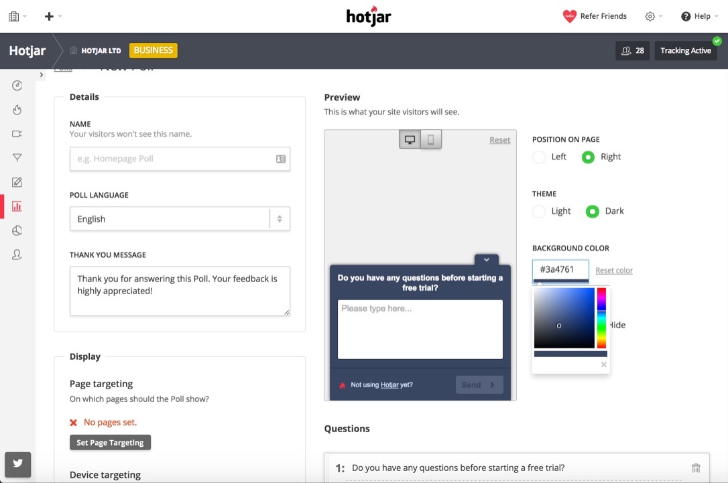Click the 'Please type here...' answer box

[420, 329]
